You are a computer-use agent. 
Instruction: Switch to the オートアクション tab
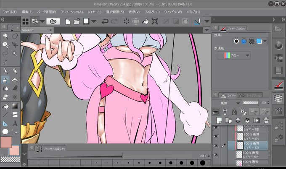click(251, 95)
